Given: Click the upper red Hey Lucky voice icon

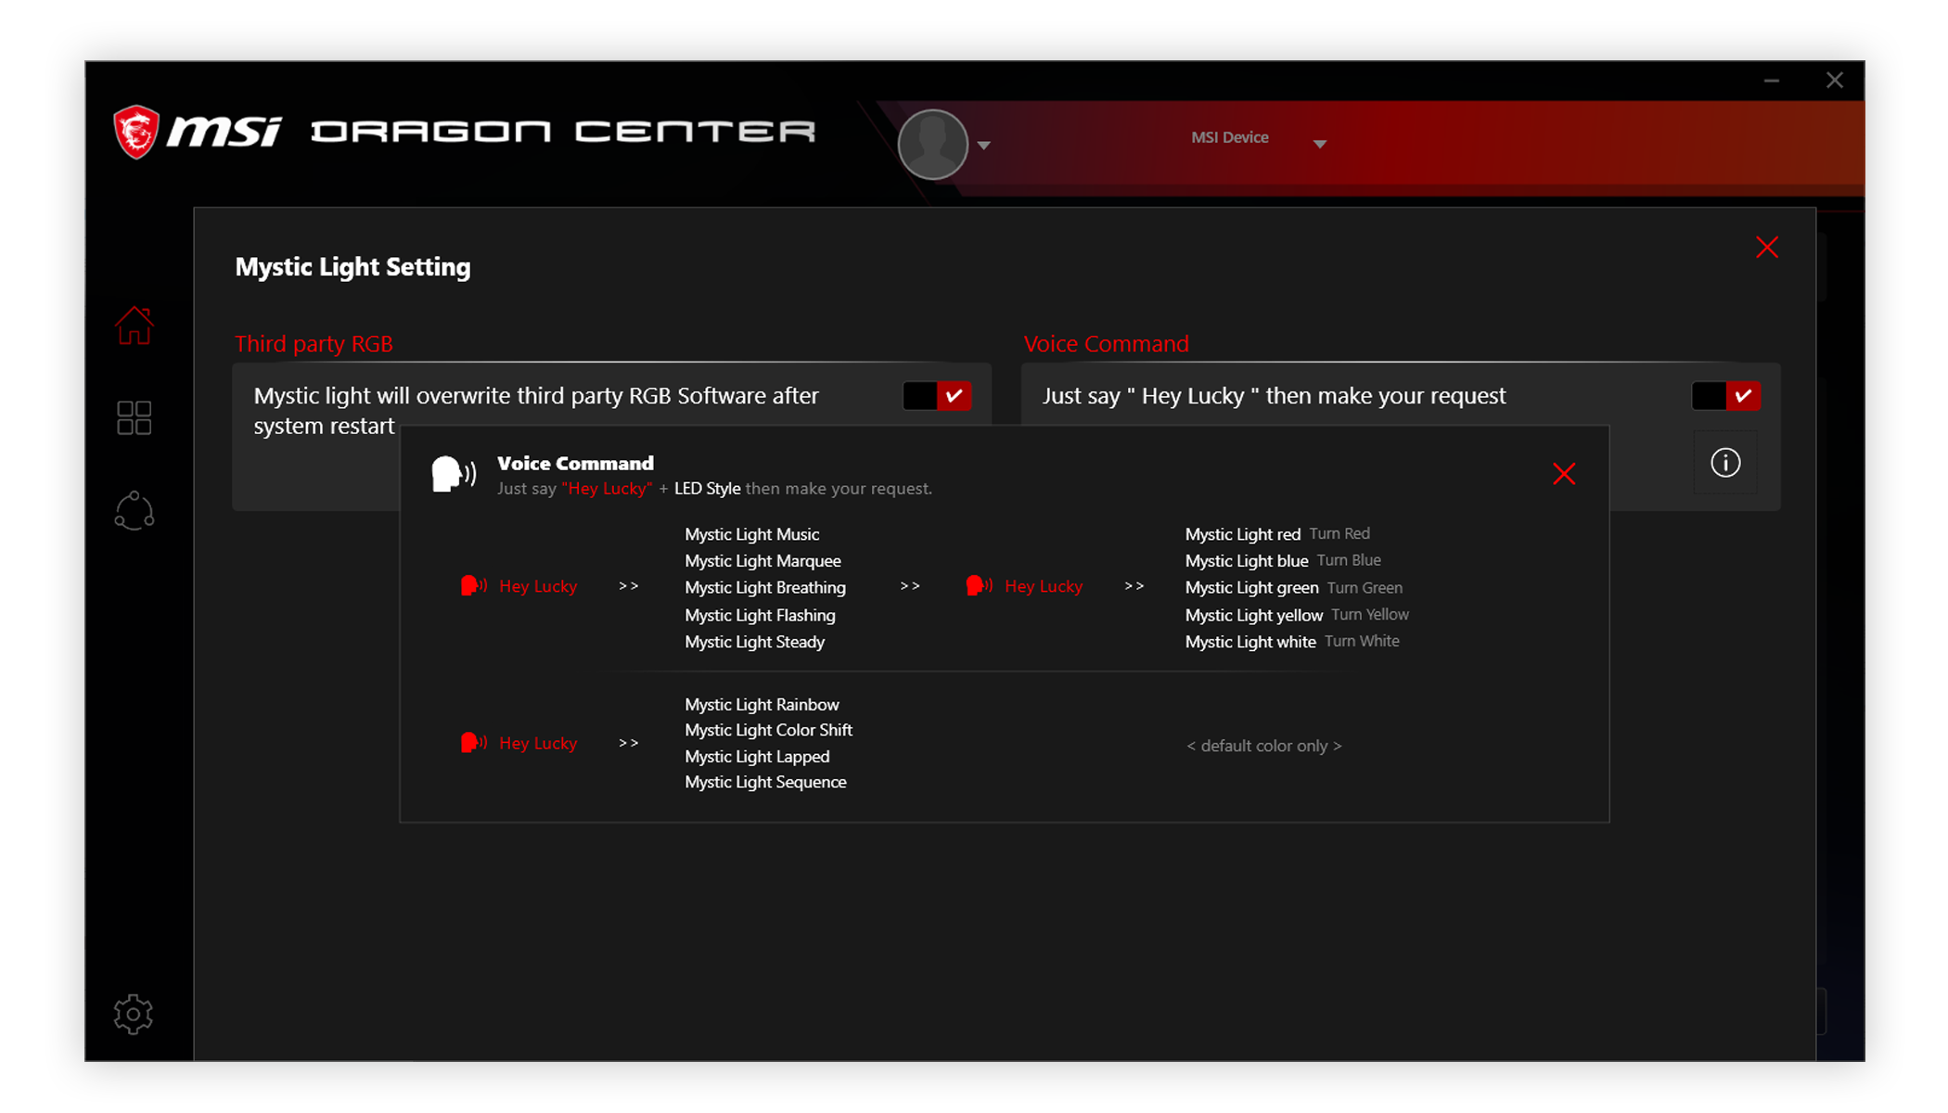Looking at the screenshot, I should point(473,585).
